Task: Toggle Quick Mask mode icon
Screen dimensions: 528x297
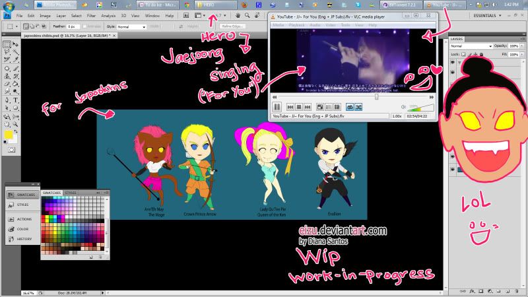Action: [11, 150]
